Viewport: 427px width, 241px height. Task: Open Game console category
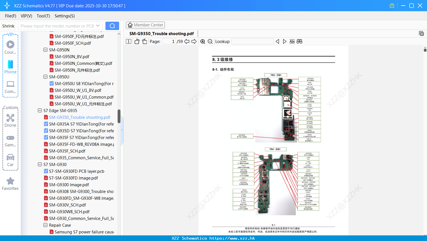(x=10, y=141)
